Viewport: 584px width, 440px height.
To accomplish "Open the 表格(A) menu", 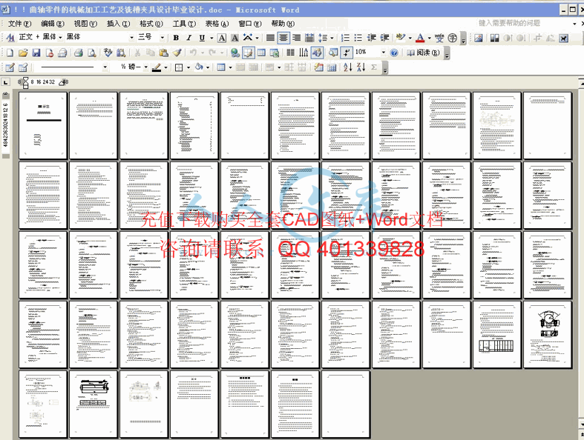I will click(x=217, y=24).
